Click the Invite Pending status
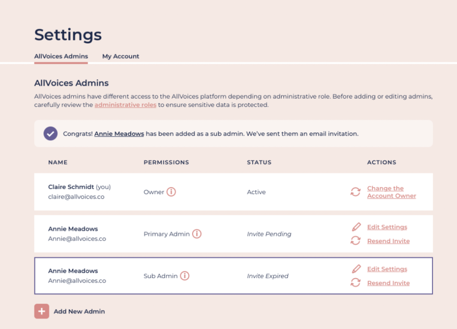 269,234
